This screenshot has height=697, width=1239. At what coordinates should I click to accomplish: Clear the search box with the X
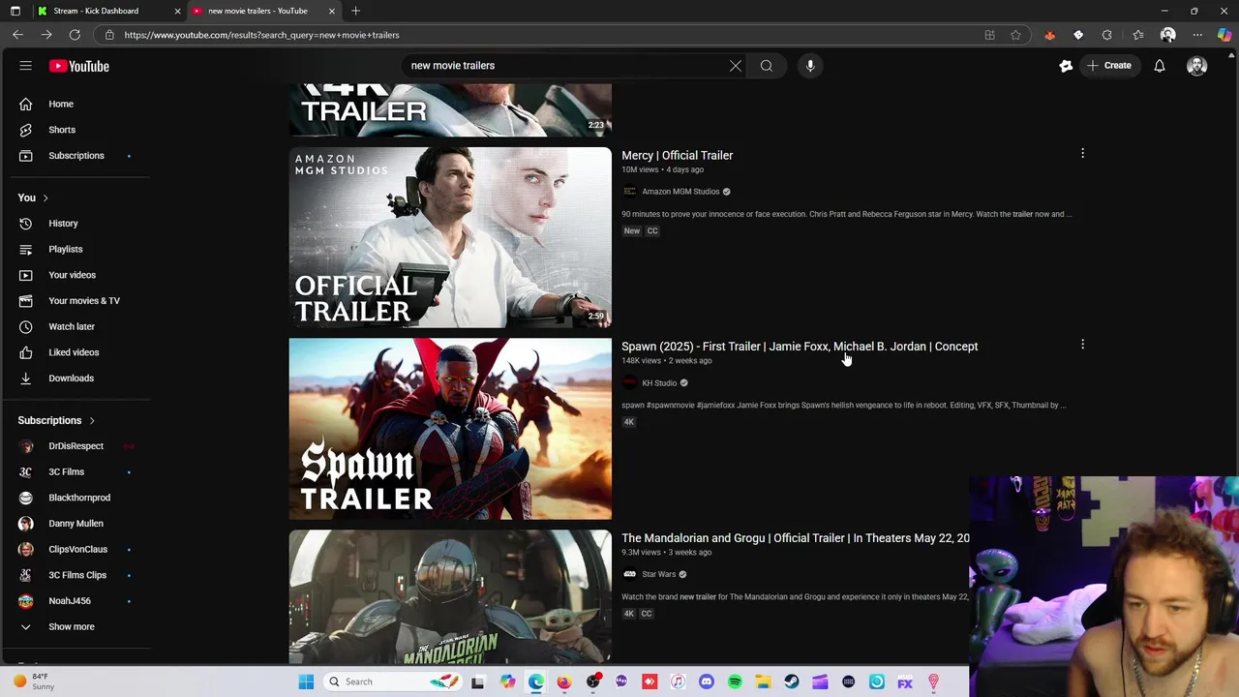pos(736,66)
